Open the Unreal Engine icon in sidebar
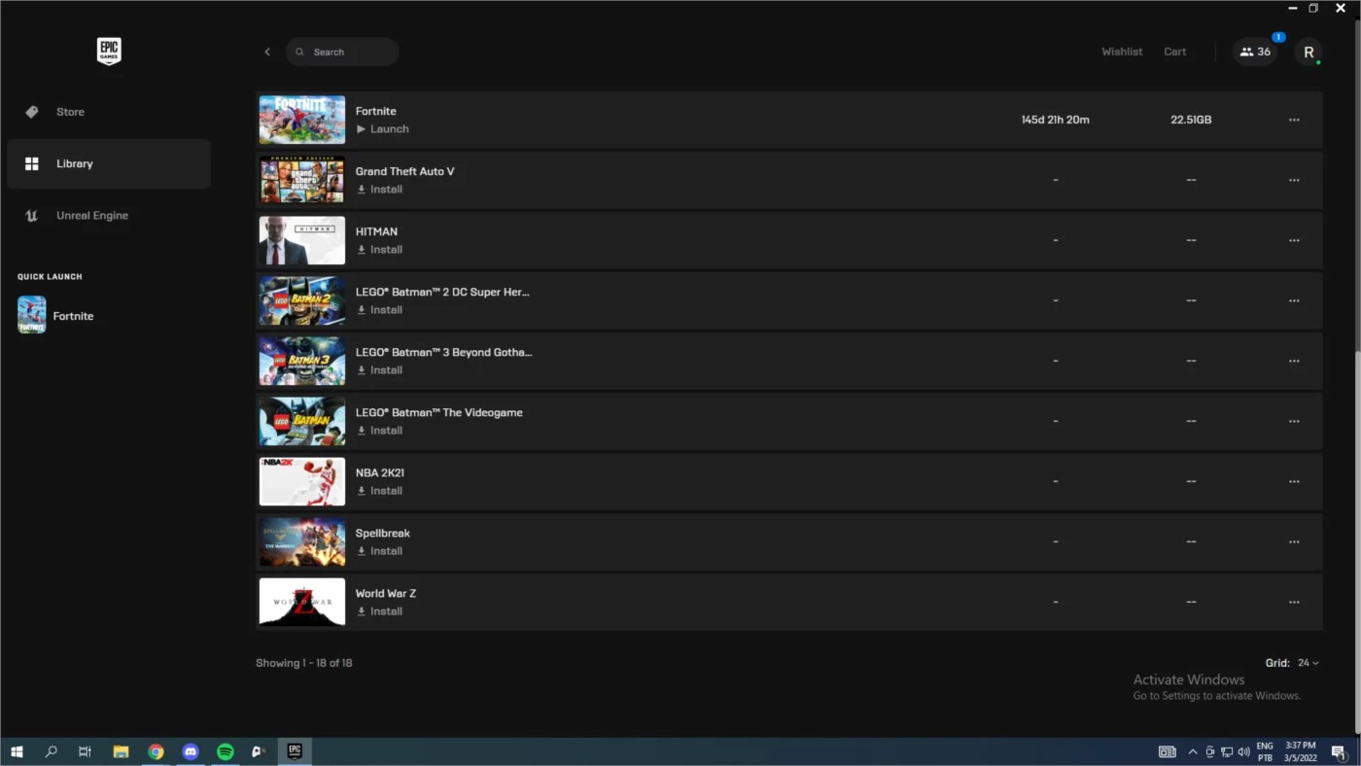The height and width of the screenshot is (766, 1361). pyautogui.click(x=32, y=216)
